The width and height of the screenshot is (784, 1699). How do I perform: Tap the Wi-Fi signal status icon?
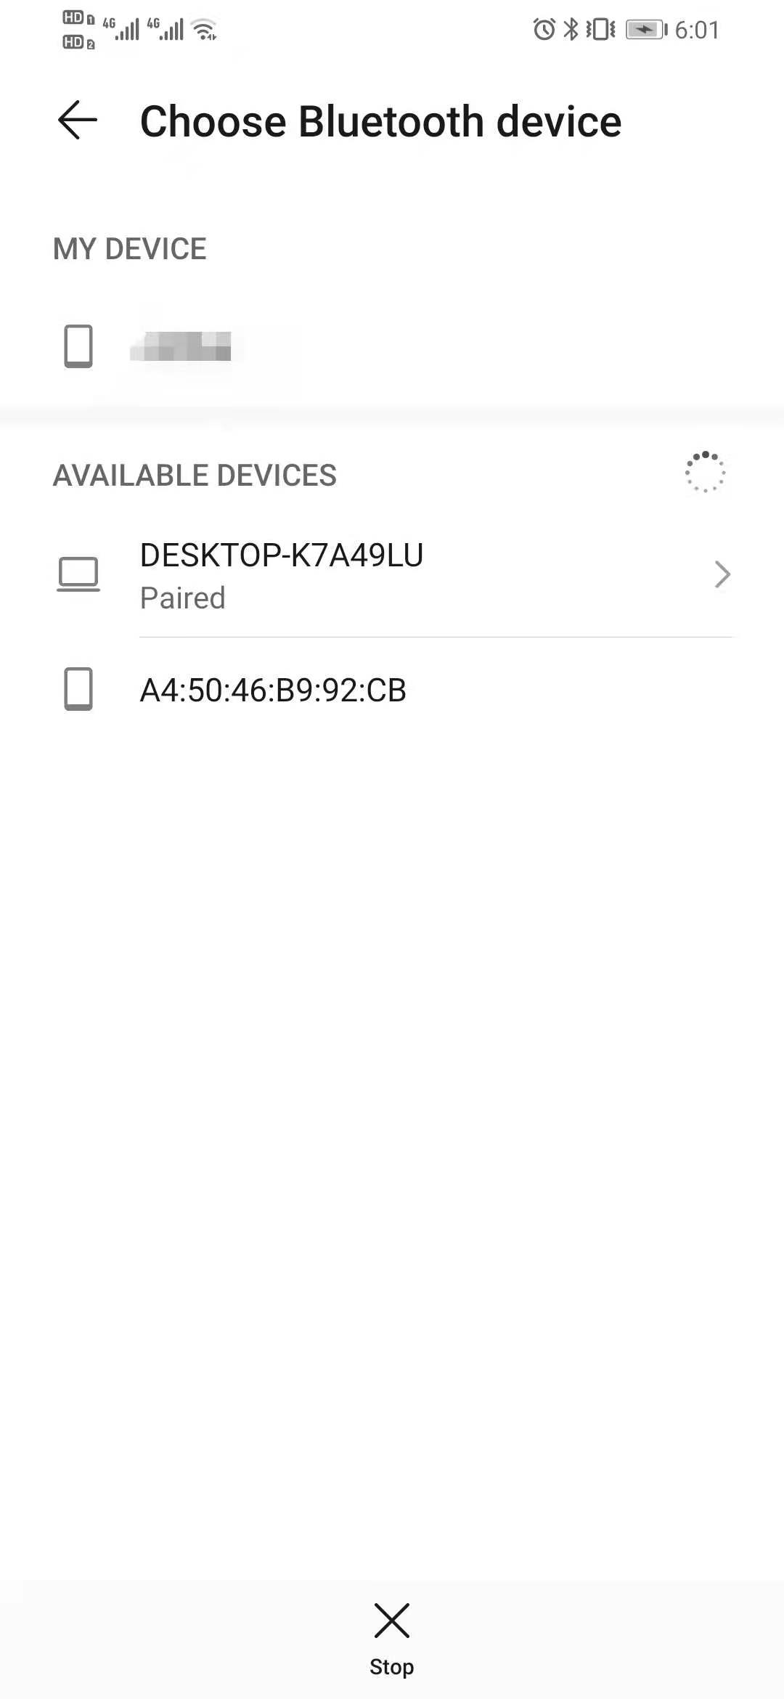(x=205, y=30)
